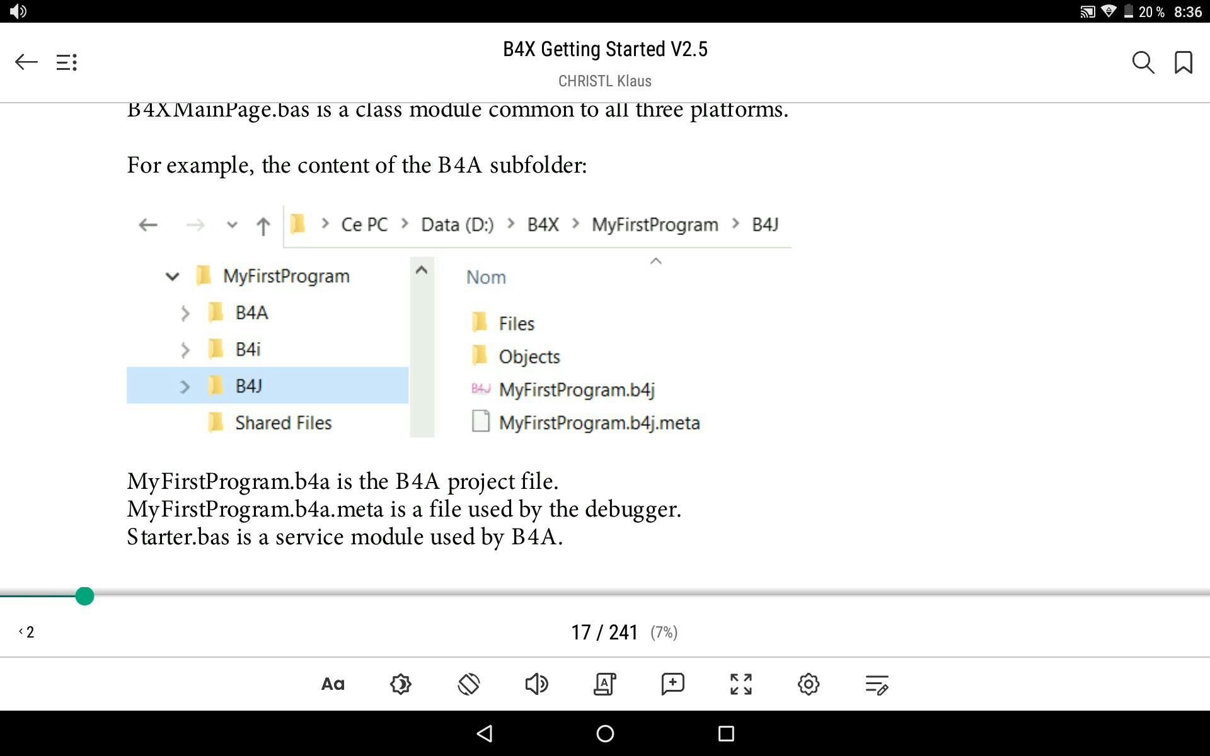Open Android recent apps
The height and width of the screenshot is (756, 1210).
click(726, 733)
